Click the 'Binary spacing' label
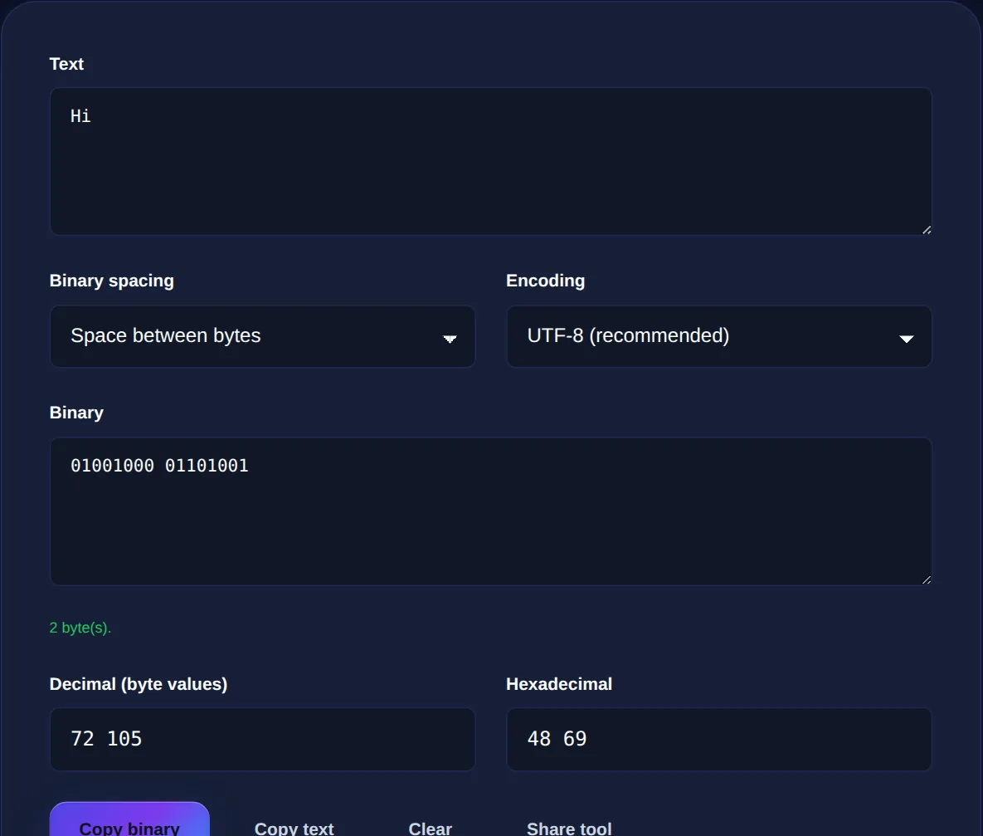The height and width of the screenshot is (836, 983). (112, 281)
